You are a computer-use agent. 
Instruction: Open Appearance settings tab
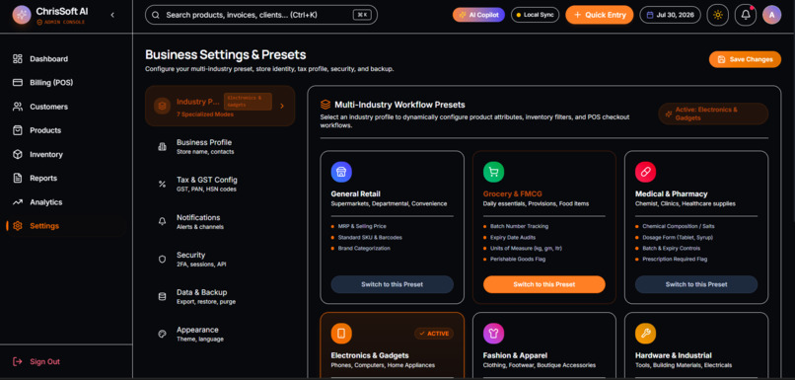[x=220, y=335]
